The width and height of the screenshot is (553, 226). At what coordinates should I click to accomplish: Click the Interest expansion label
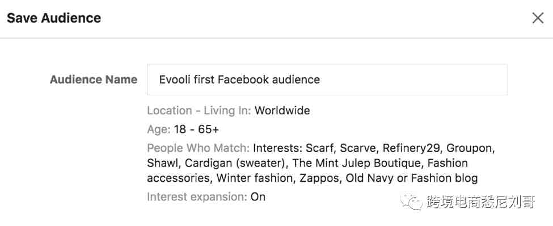tap(197, 196)
